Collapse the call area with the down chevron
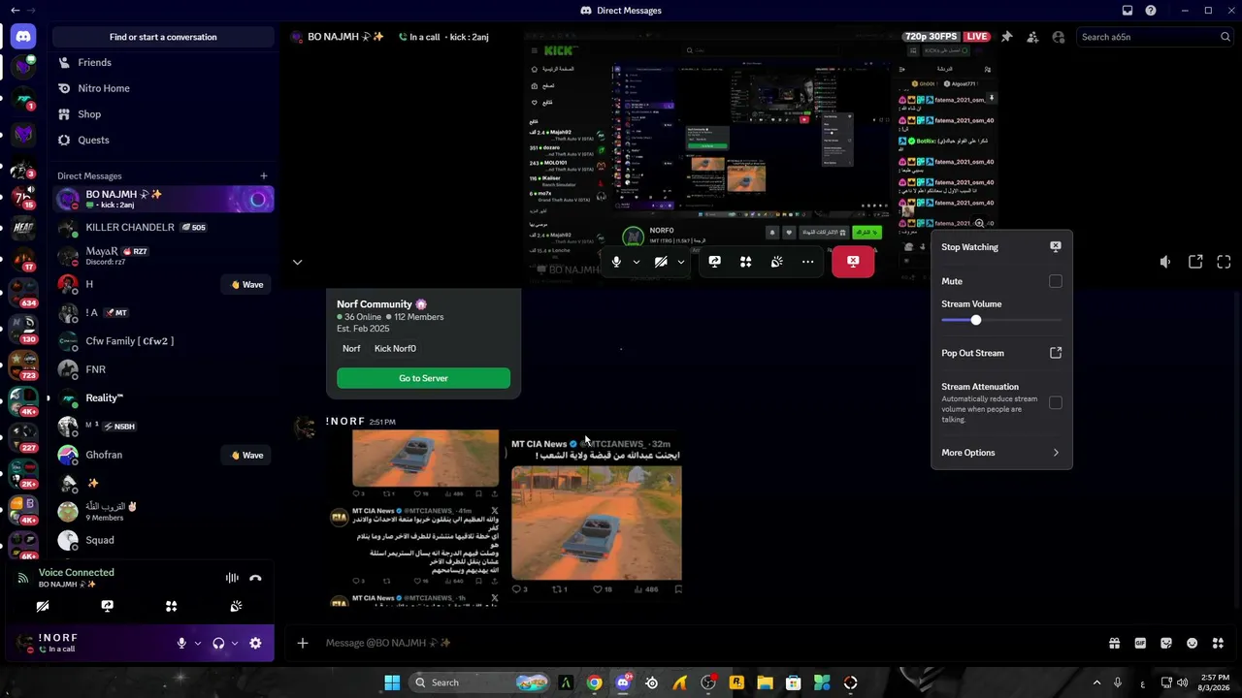This screenshot has height=698, width=1242. point(297,262)
